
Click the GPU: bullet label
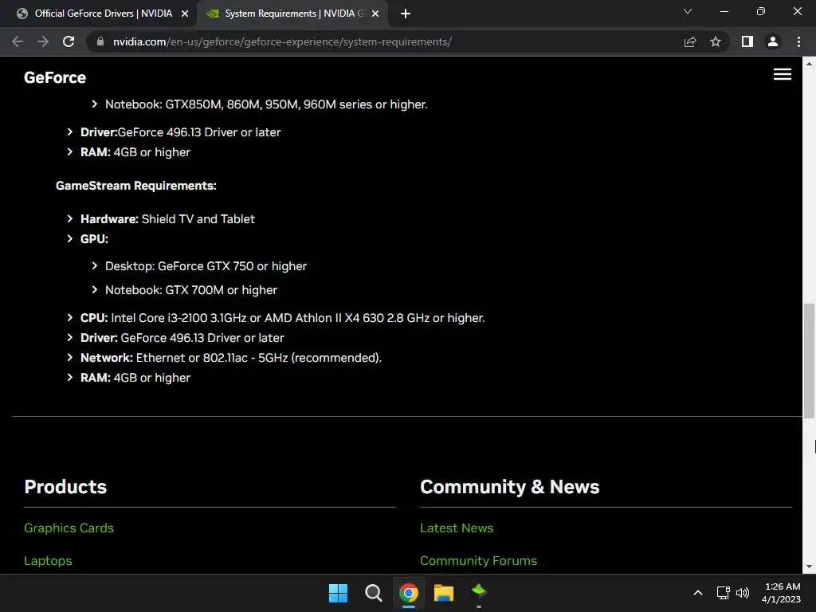94,239
